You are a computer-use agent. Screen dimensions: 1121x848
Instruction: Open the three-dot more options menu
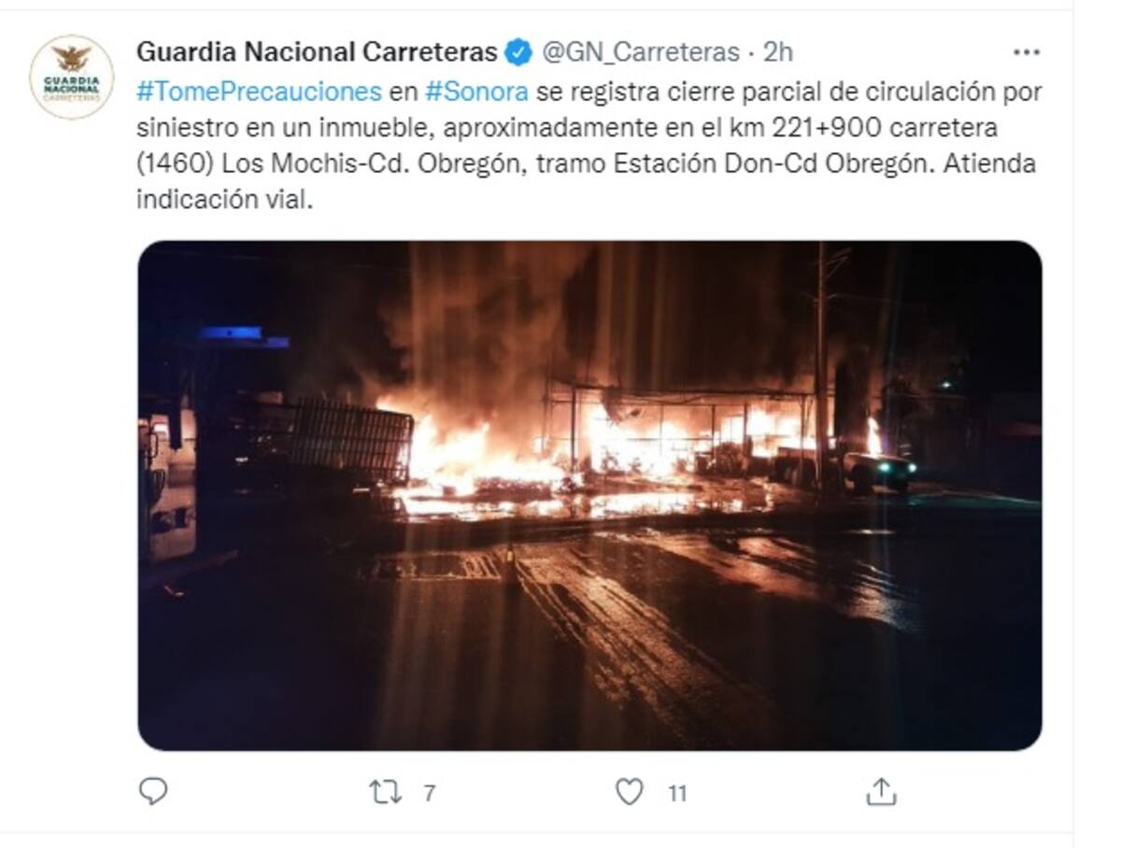pyautogui.click(x=1026, y=52)
